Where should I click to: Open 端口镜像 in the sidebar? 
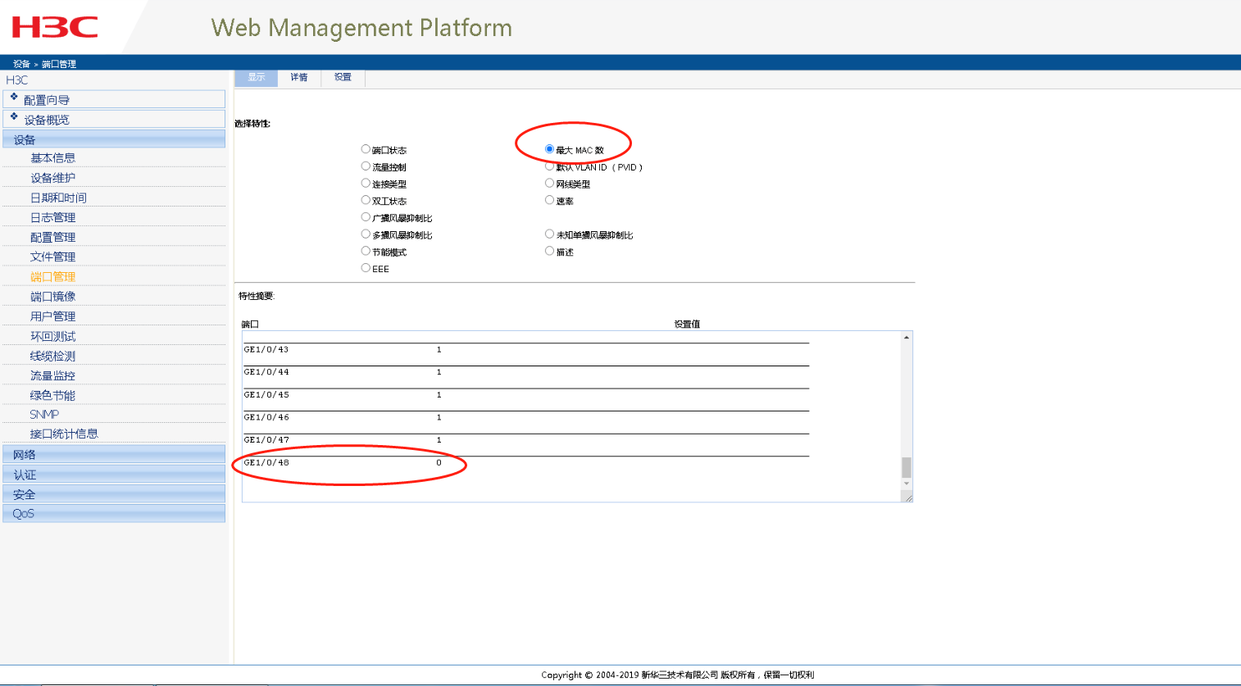pyautogui.click(x=53, y=297)
